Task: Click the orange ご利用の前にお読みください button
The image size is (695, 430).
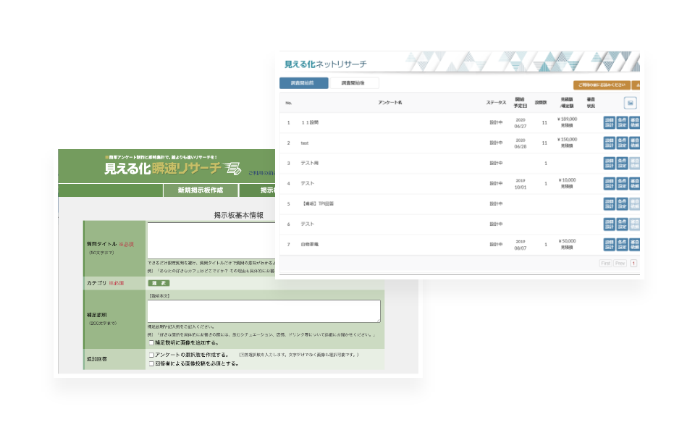Action: (x=602, y=85)
